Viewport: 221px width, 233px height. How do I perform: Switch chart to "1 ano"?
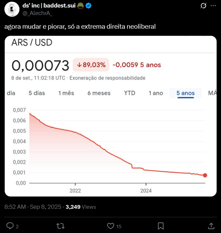tap(156, 93)
